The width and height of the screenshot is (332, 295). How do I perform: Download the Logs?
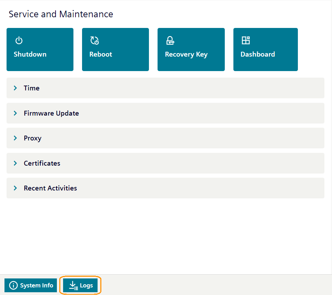(80, 285)
